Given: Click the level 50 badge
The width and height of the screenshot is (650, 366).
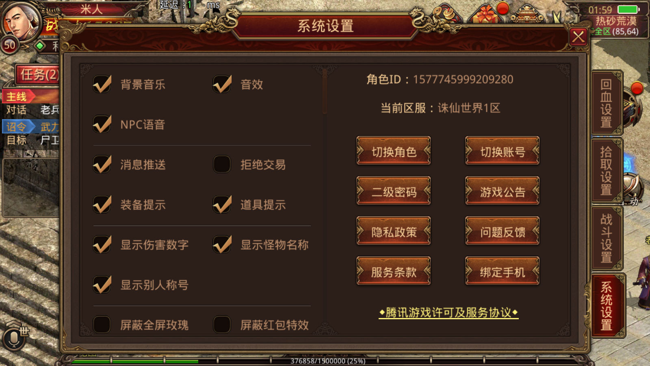Looking at the screenshot, I should pos(10,45).
